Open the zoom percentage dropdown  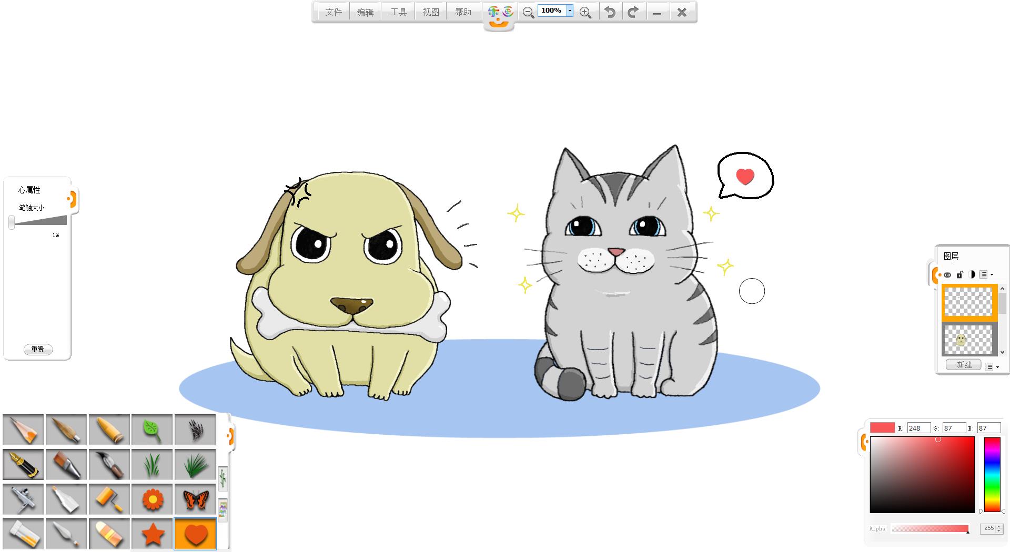click(x=570, y=11)
